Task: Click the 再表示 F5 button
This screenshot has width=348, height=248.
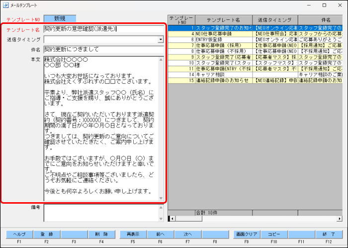Action: 133,234
